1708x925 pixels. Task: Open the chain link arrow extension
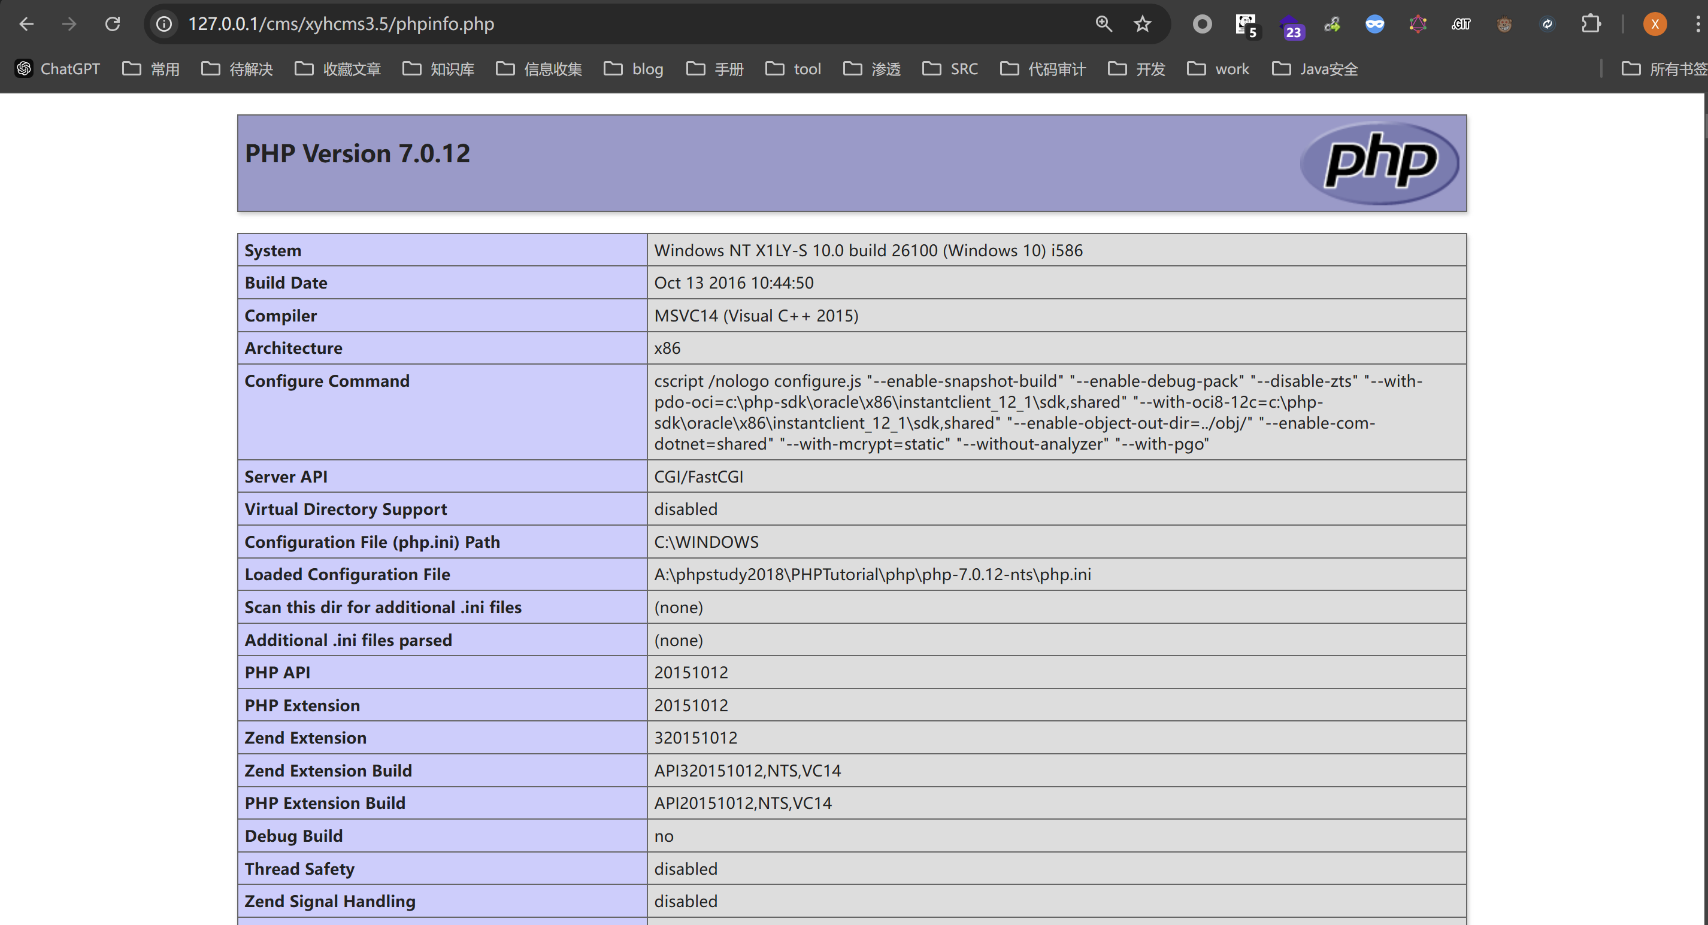tap(1332, 25)
